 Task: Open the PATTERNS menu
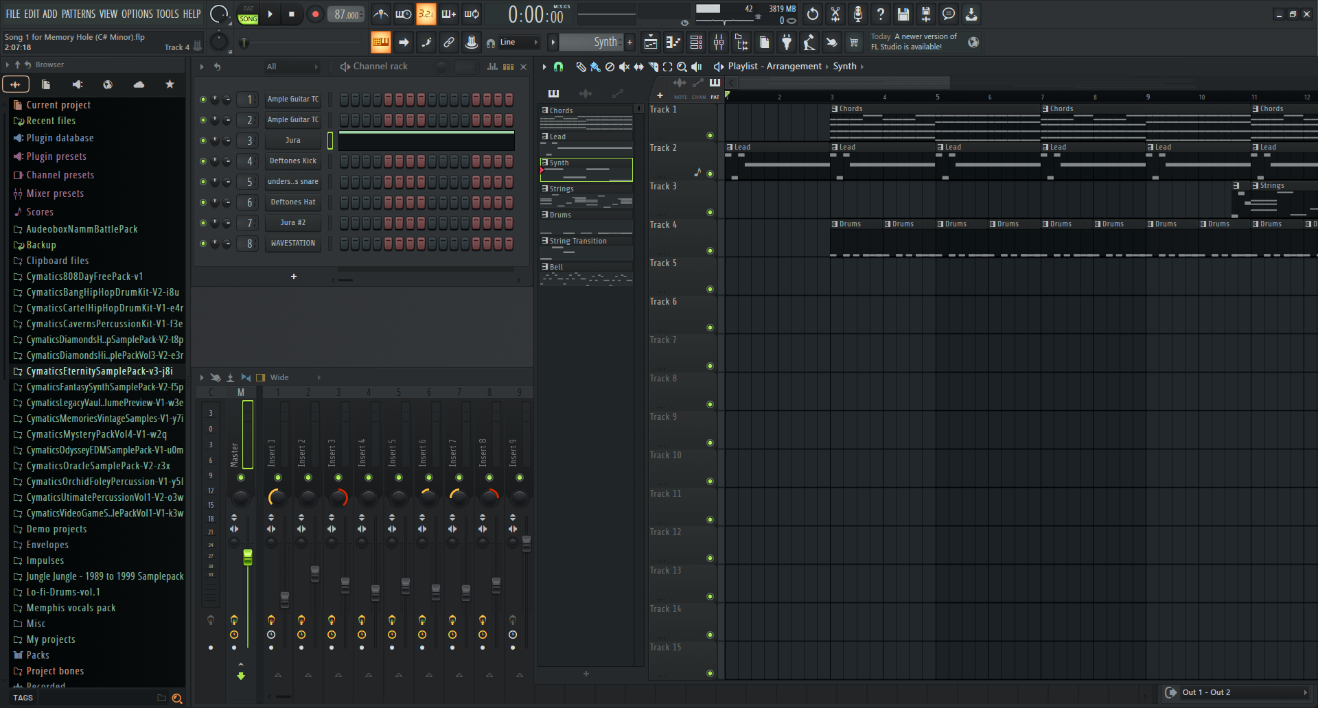[78, 14]
